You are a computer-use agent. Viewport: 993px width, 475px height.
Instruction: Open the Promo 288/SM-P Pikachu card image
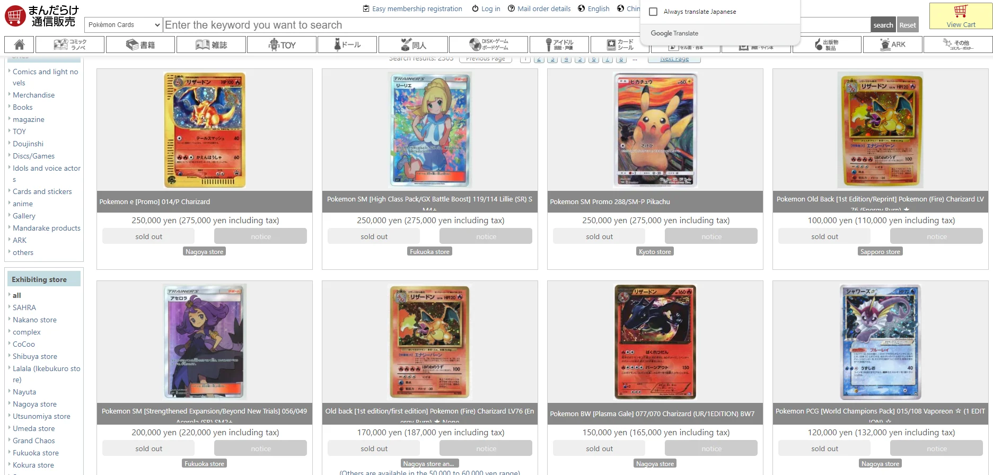pyautogui.click(x=655, y=130)
